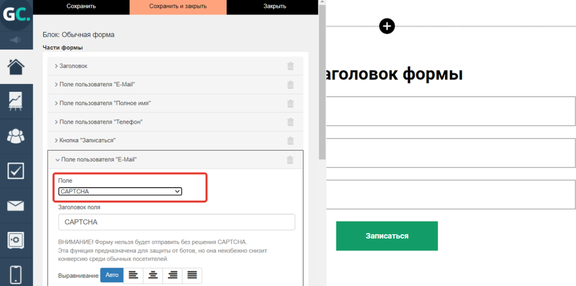Click the black plus icon to add block
The width and height of the screenshot is (576, 286).
click(387, 26)
